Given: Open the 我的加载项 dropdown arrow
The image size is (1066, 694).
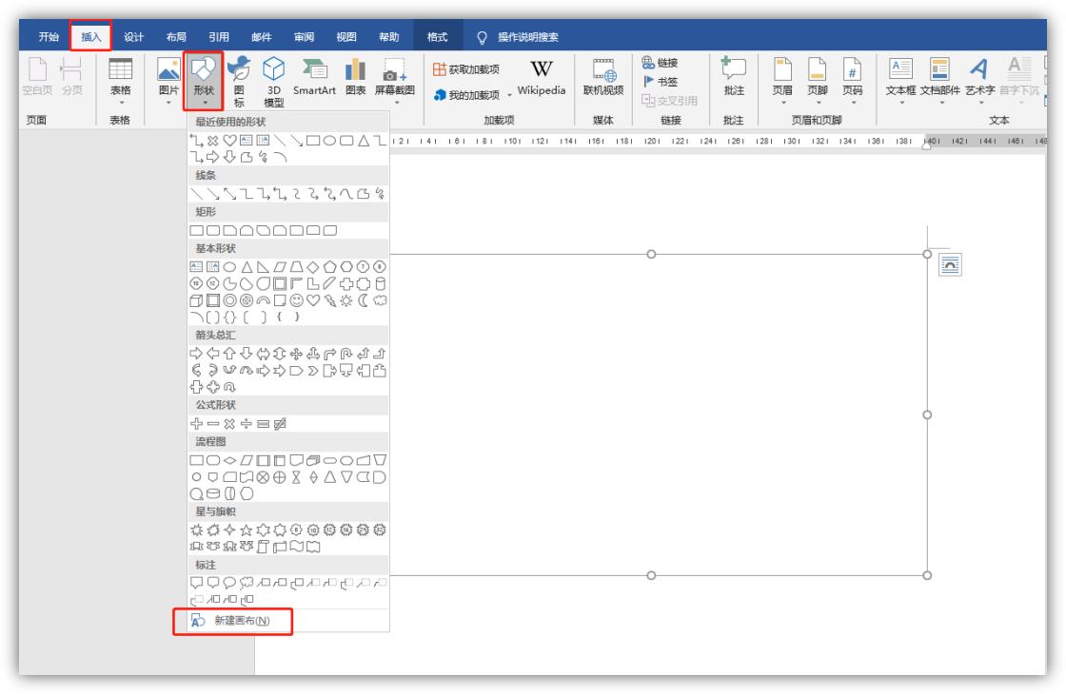Looking at the screenshot, I should coord(509,94).
